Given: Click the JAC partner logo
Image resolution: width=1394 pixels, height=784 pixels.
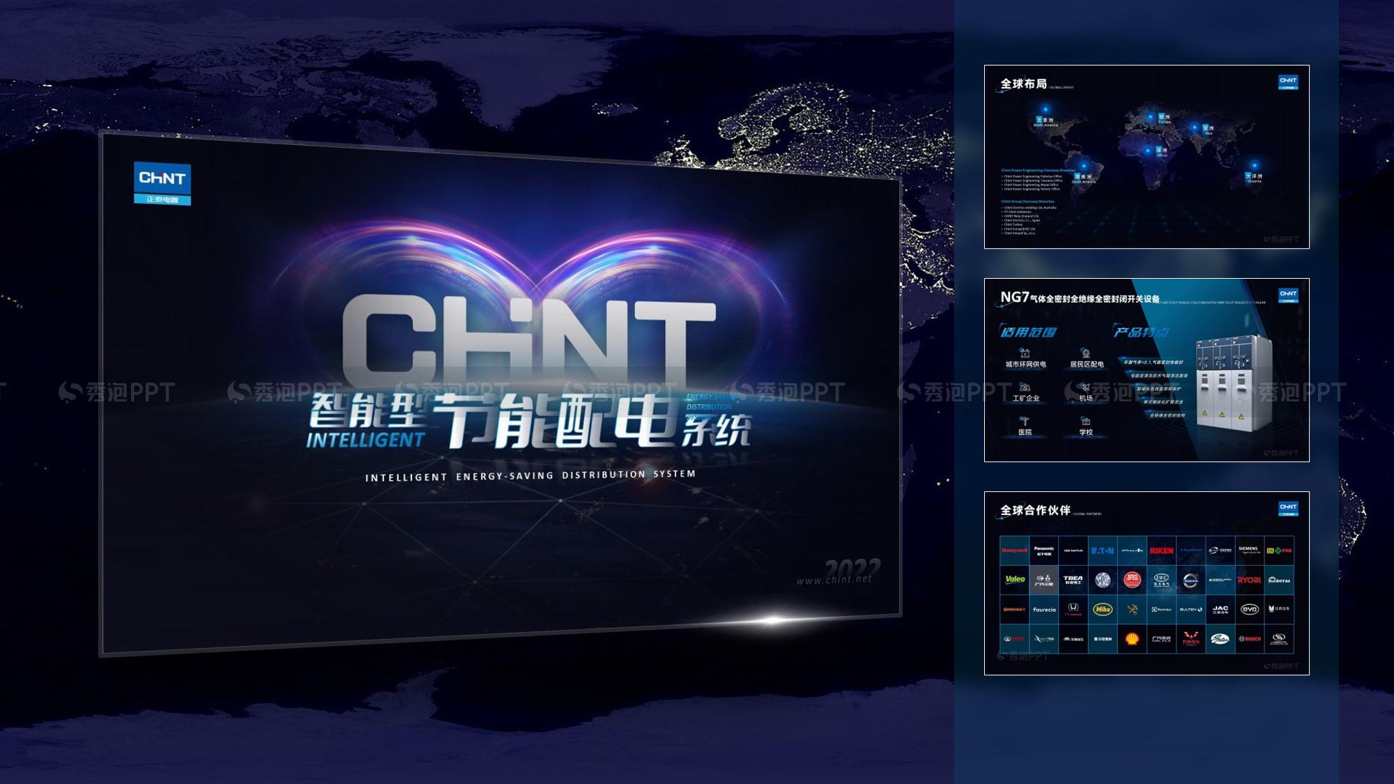Looking at the screenshot, I should 1220,609.
